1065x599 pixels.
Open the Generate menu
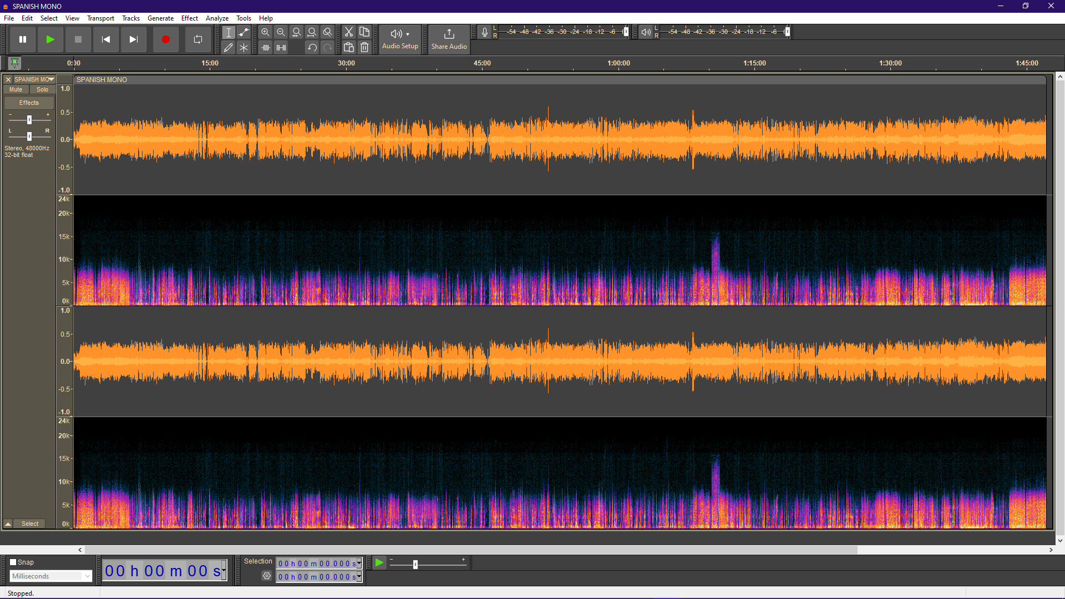(160, 18)
